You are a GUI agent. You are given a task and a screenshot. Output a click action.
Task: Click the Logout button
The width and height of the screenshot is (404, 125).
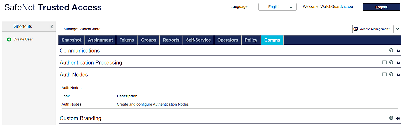(381, 7)
